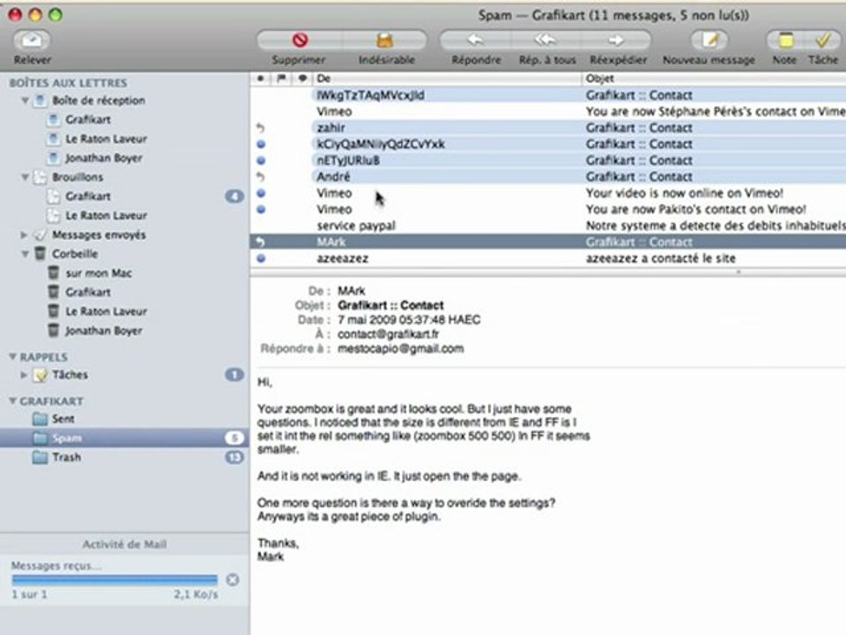
Task: Click the Brouillons mailbox
Action: 78,177
